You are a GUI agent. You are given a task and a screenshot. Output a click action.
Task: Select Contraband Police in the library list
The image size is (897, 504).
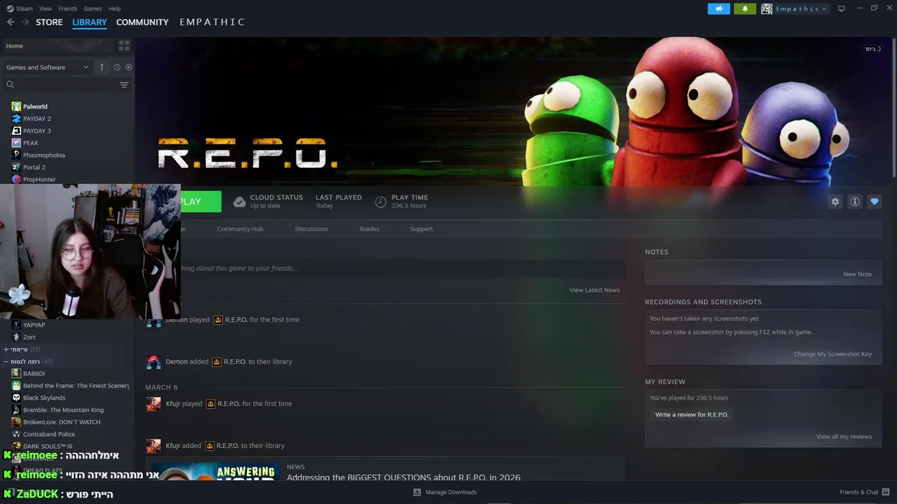click(49, 434)
